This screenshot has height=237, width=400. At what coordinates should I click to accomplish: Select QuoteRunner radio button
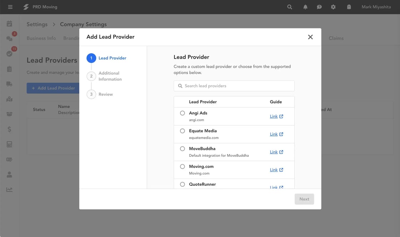coord(182,184)
